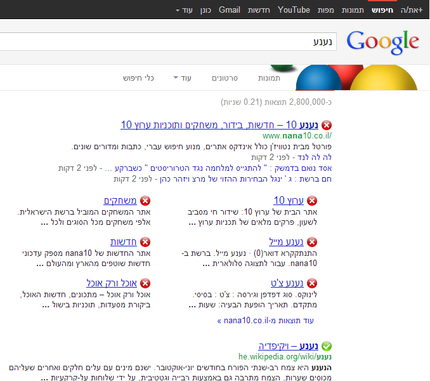Open main result title נענע 10 – חדשות, בידור
This screenshot has width=430, height=381.
(x=219, y=125)
